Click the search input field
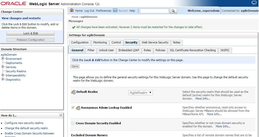Viewport: 259px width, 137px height. [154, 11]
